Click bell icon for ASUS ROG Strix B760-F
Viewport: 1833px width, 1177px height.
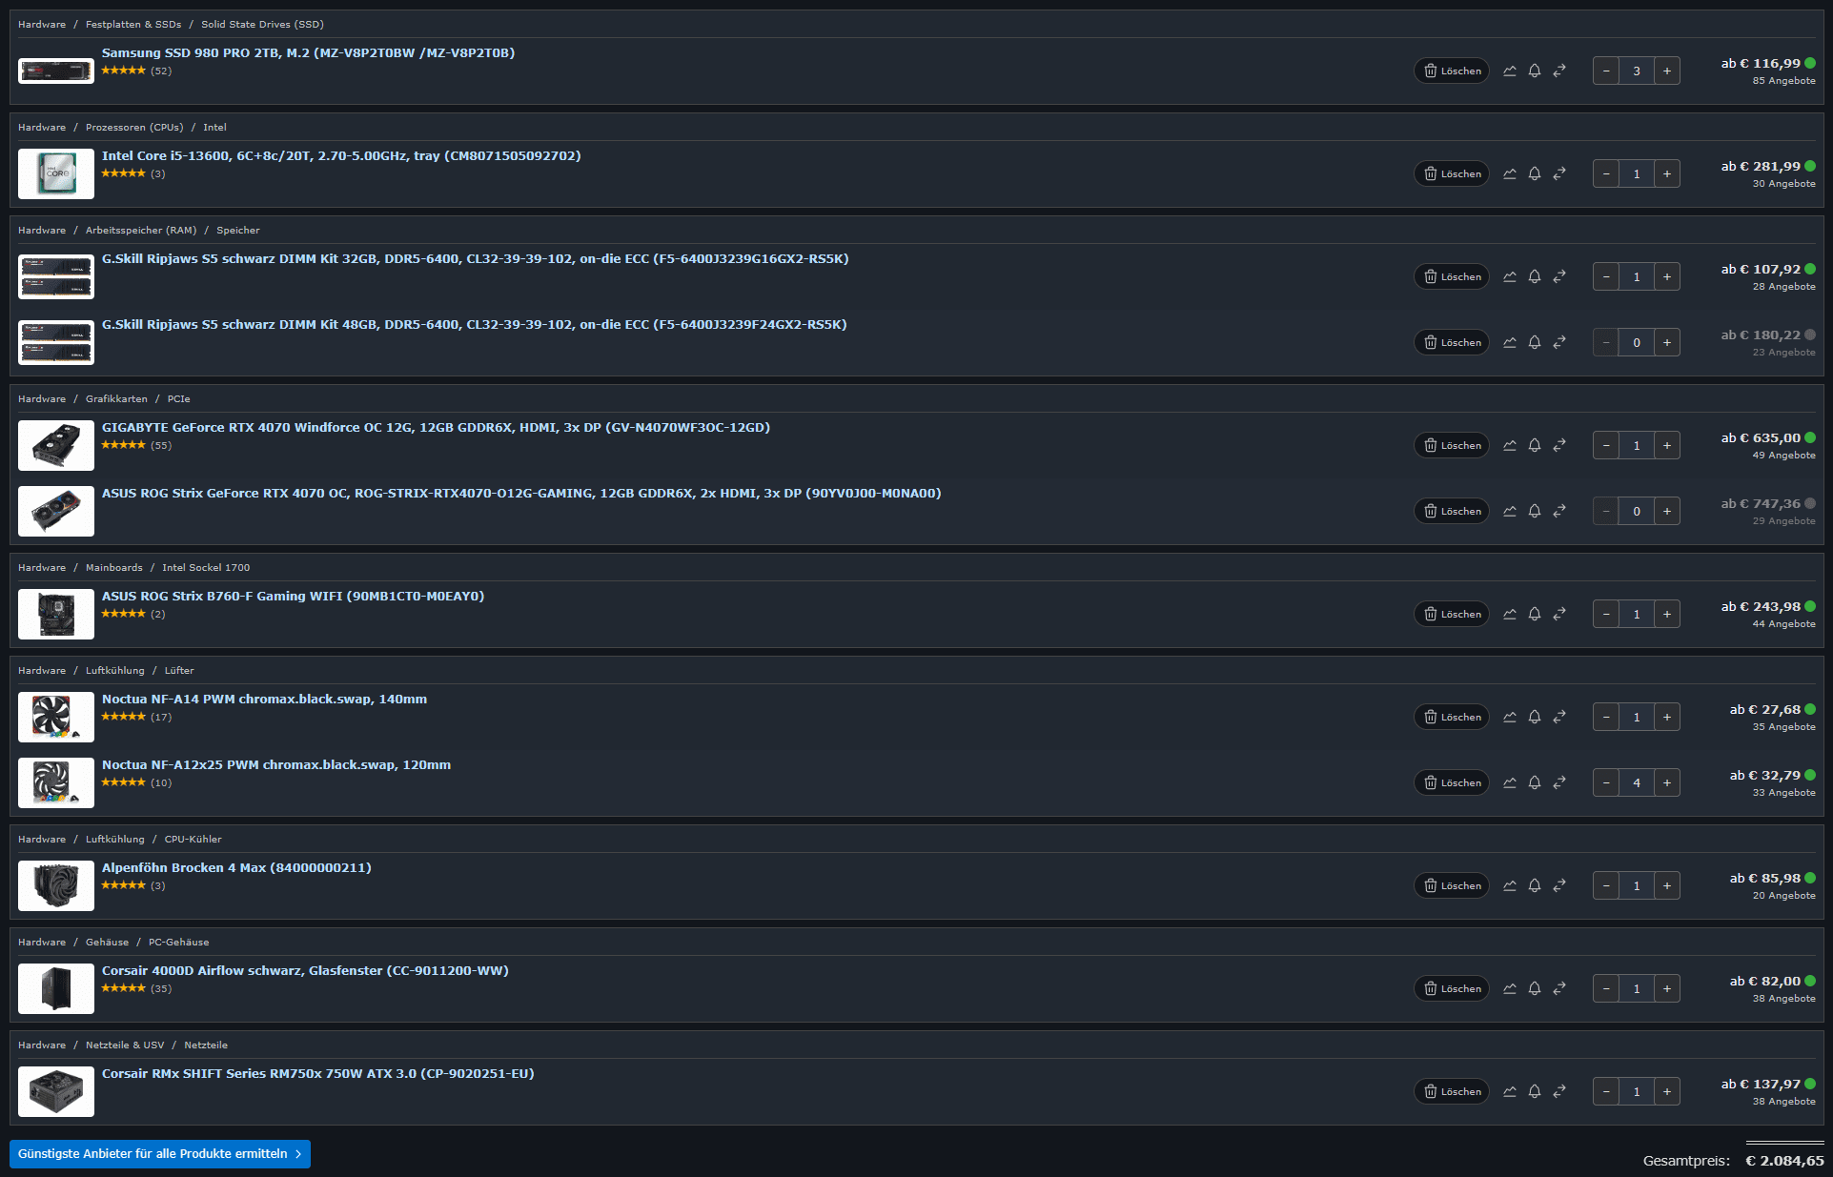coord(1535,614)
